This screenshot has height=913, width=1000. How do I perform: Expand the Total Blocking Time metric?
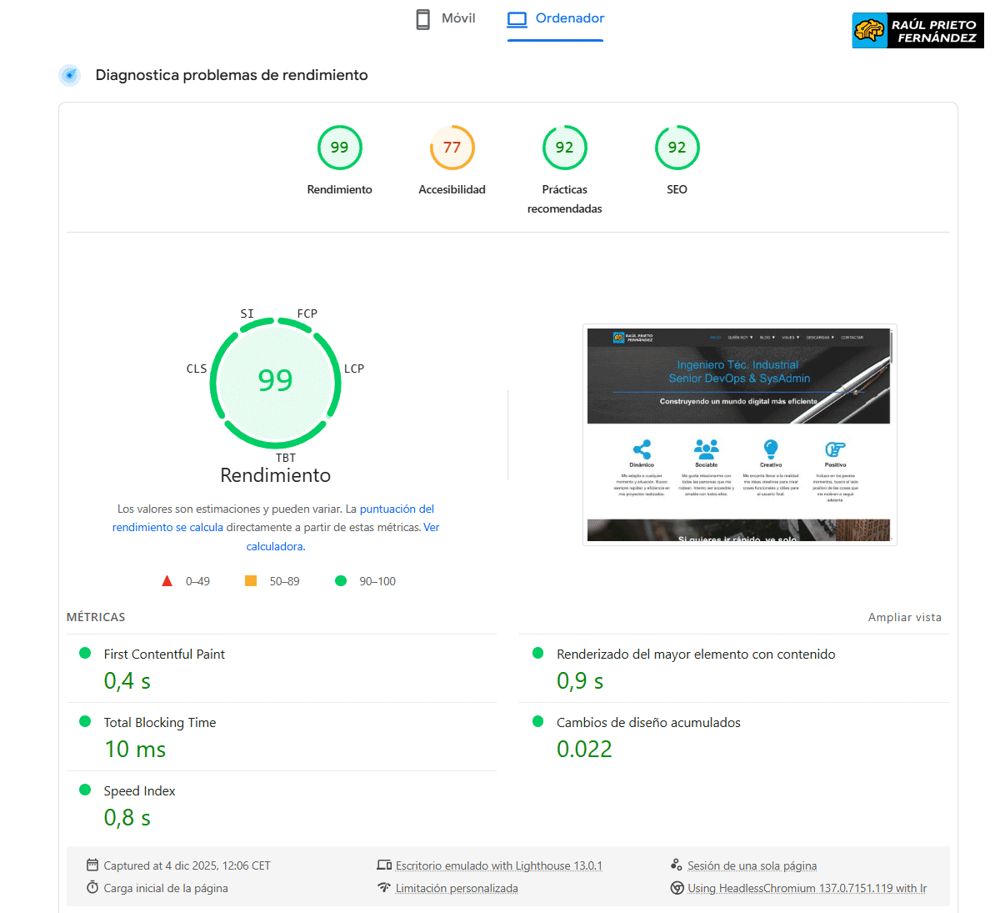pyautogui.click(x=159, y=723)
